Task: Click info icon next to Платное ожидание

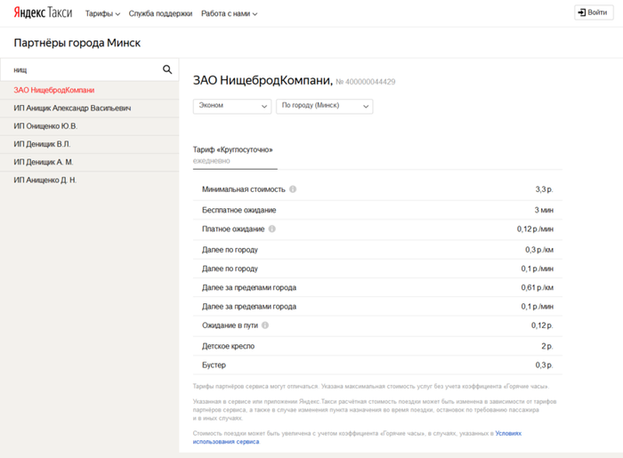Action: click(x=272, y=229)
